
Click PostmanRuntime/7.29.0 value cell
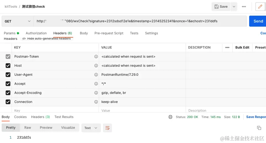[142, 75]
